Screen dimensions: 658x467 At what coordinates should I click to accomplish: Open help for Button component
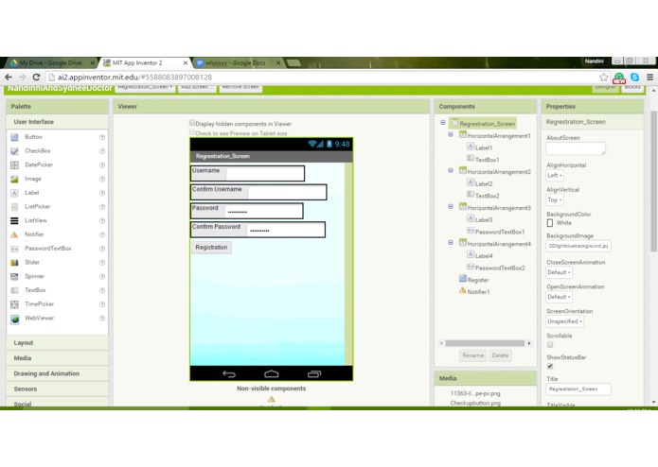coord(102,137)
